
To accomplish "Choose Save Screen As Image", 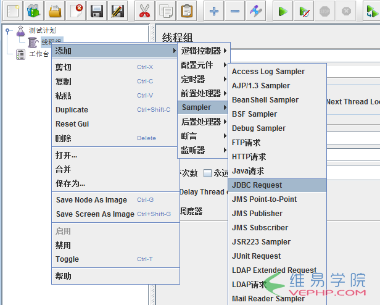I will click(x=115, y=214).
